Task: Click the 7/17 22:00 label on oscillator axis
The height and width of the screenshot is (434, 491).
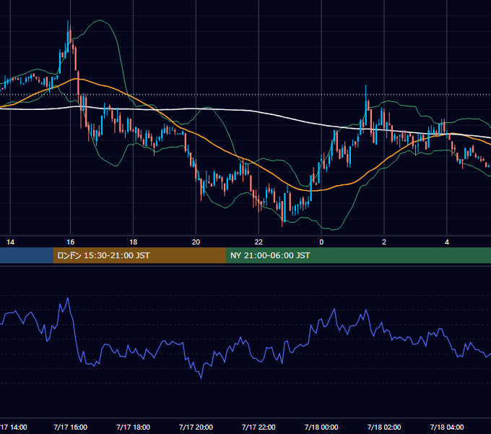Action: pos(258,427)
